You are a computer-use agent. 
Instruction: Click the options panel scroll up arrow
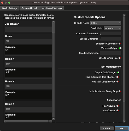pyautogui.click(x=124, y=15)
